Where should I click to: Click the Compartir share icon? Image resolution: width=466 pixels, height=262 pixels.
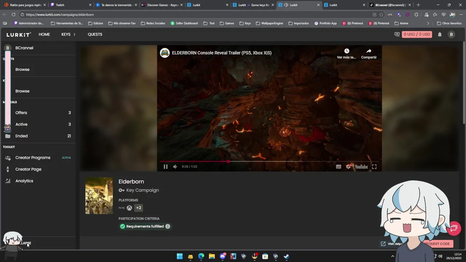pyautogui.click(x=369, y=51)
